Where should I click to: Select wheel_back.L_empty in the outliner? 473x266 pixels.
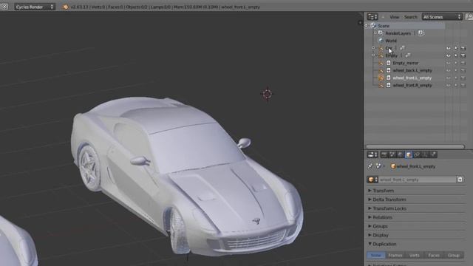(412, 70)
